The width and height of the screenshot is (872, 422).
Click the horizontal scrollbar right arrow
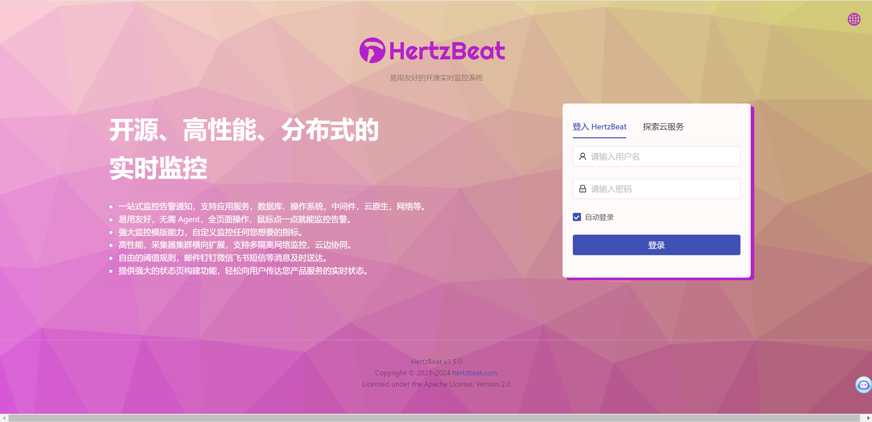(x=868, y=418)
